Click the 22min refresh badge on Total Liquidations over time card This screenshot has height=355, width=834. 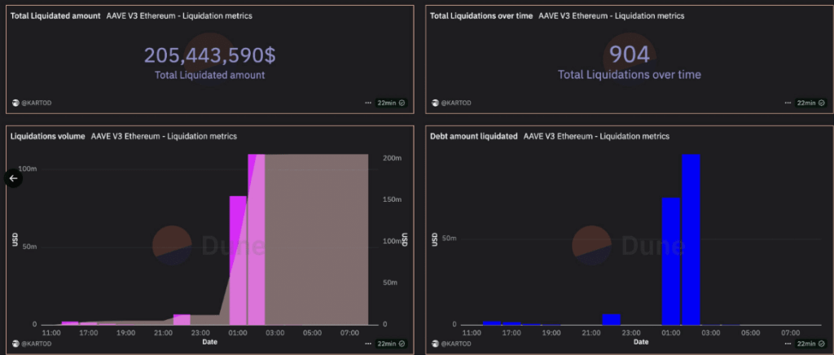click(x=810, y=103)
